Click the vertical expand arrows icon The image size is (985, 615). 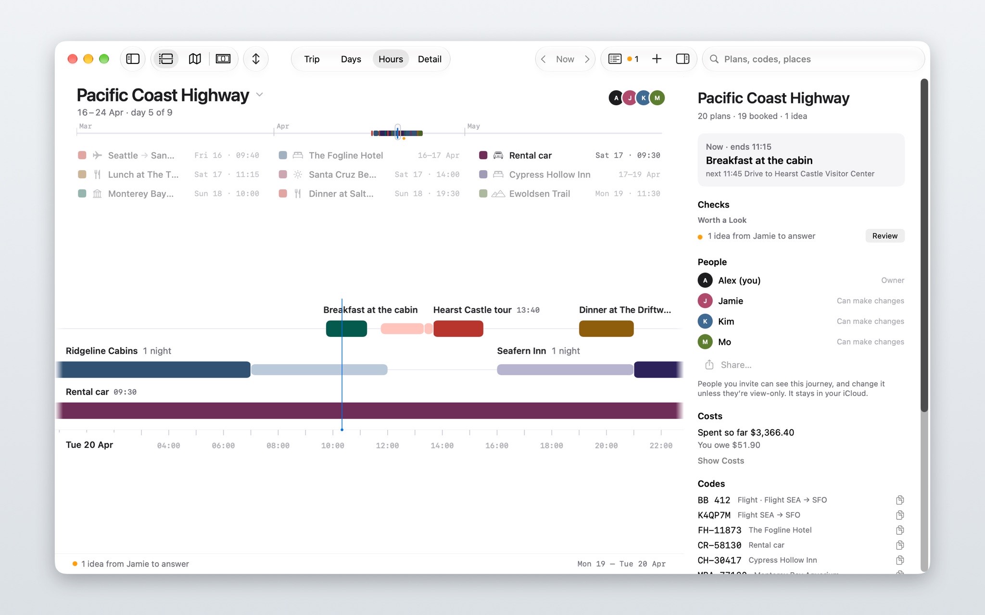tap(256, 59)
